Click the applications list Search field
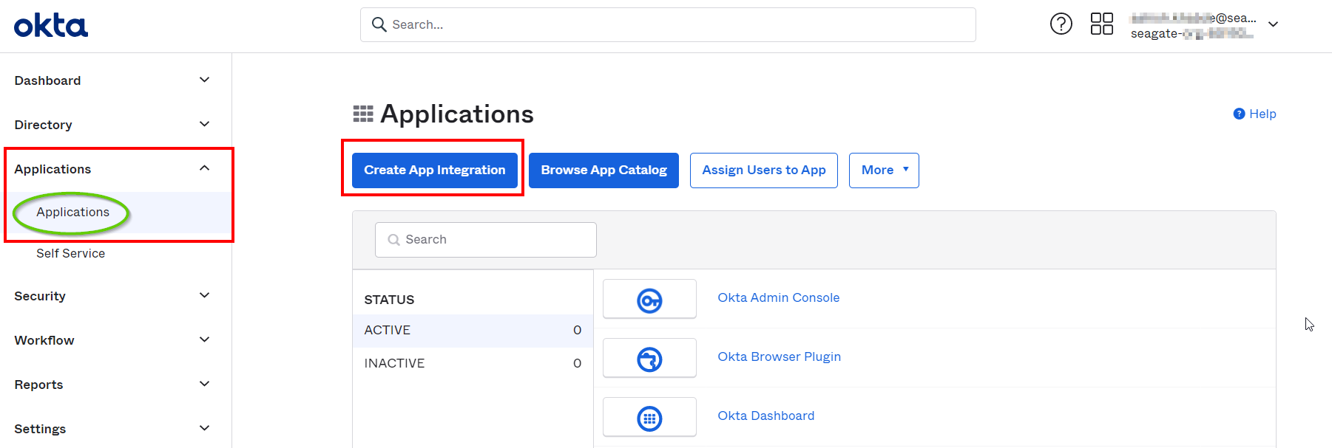Image resolution: width=1332 pixels, height=448 pixels. [x=496, y=240]
